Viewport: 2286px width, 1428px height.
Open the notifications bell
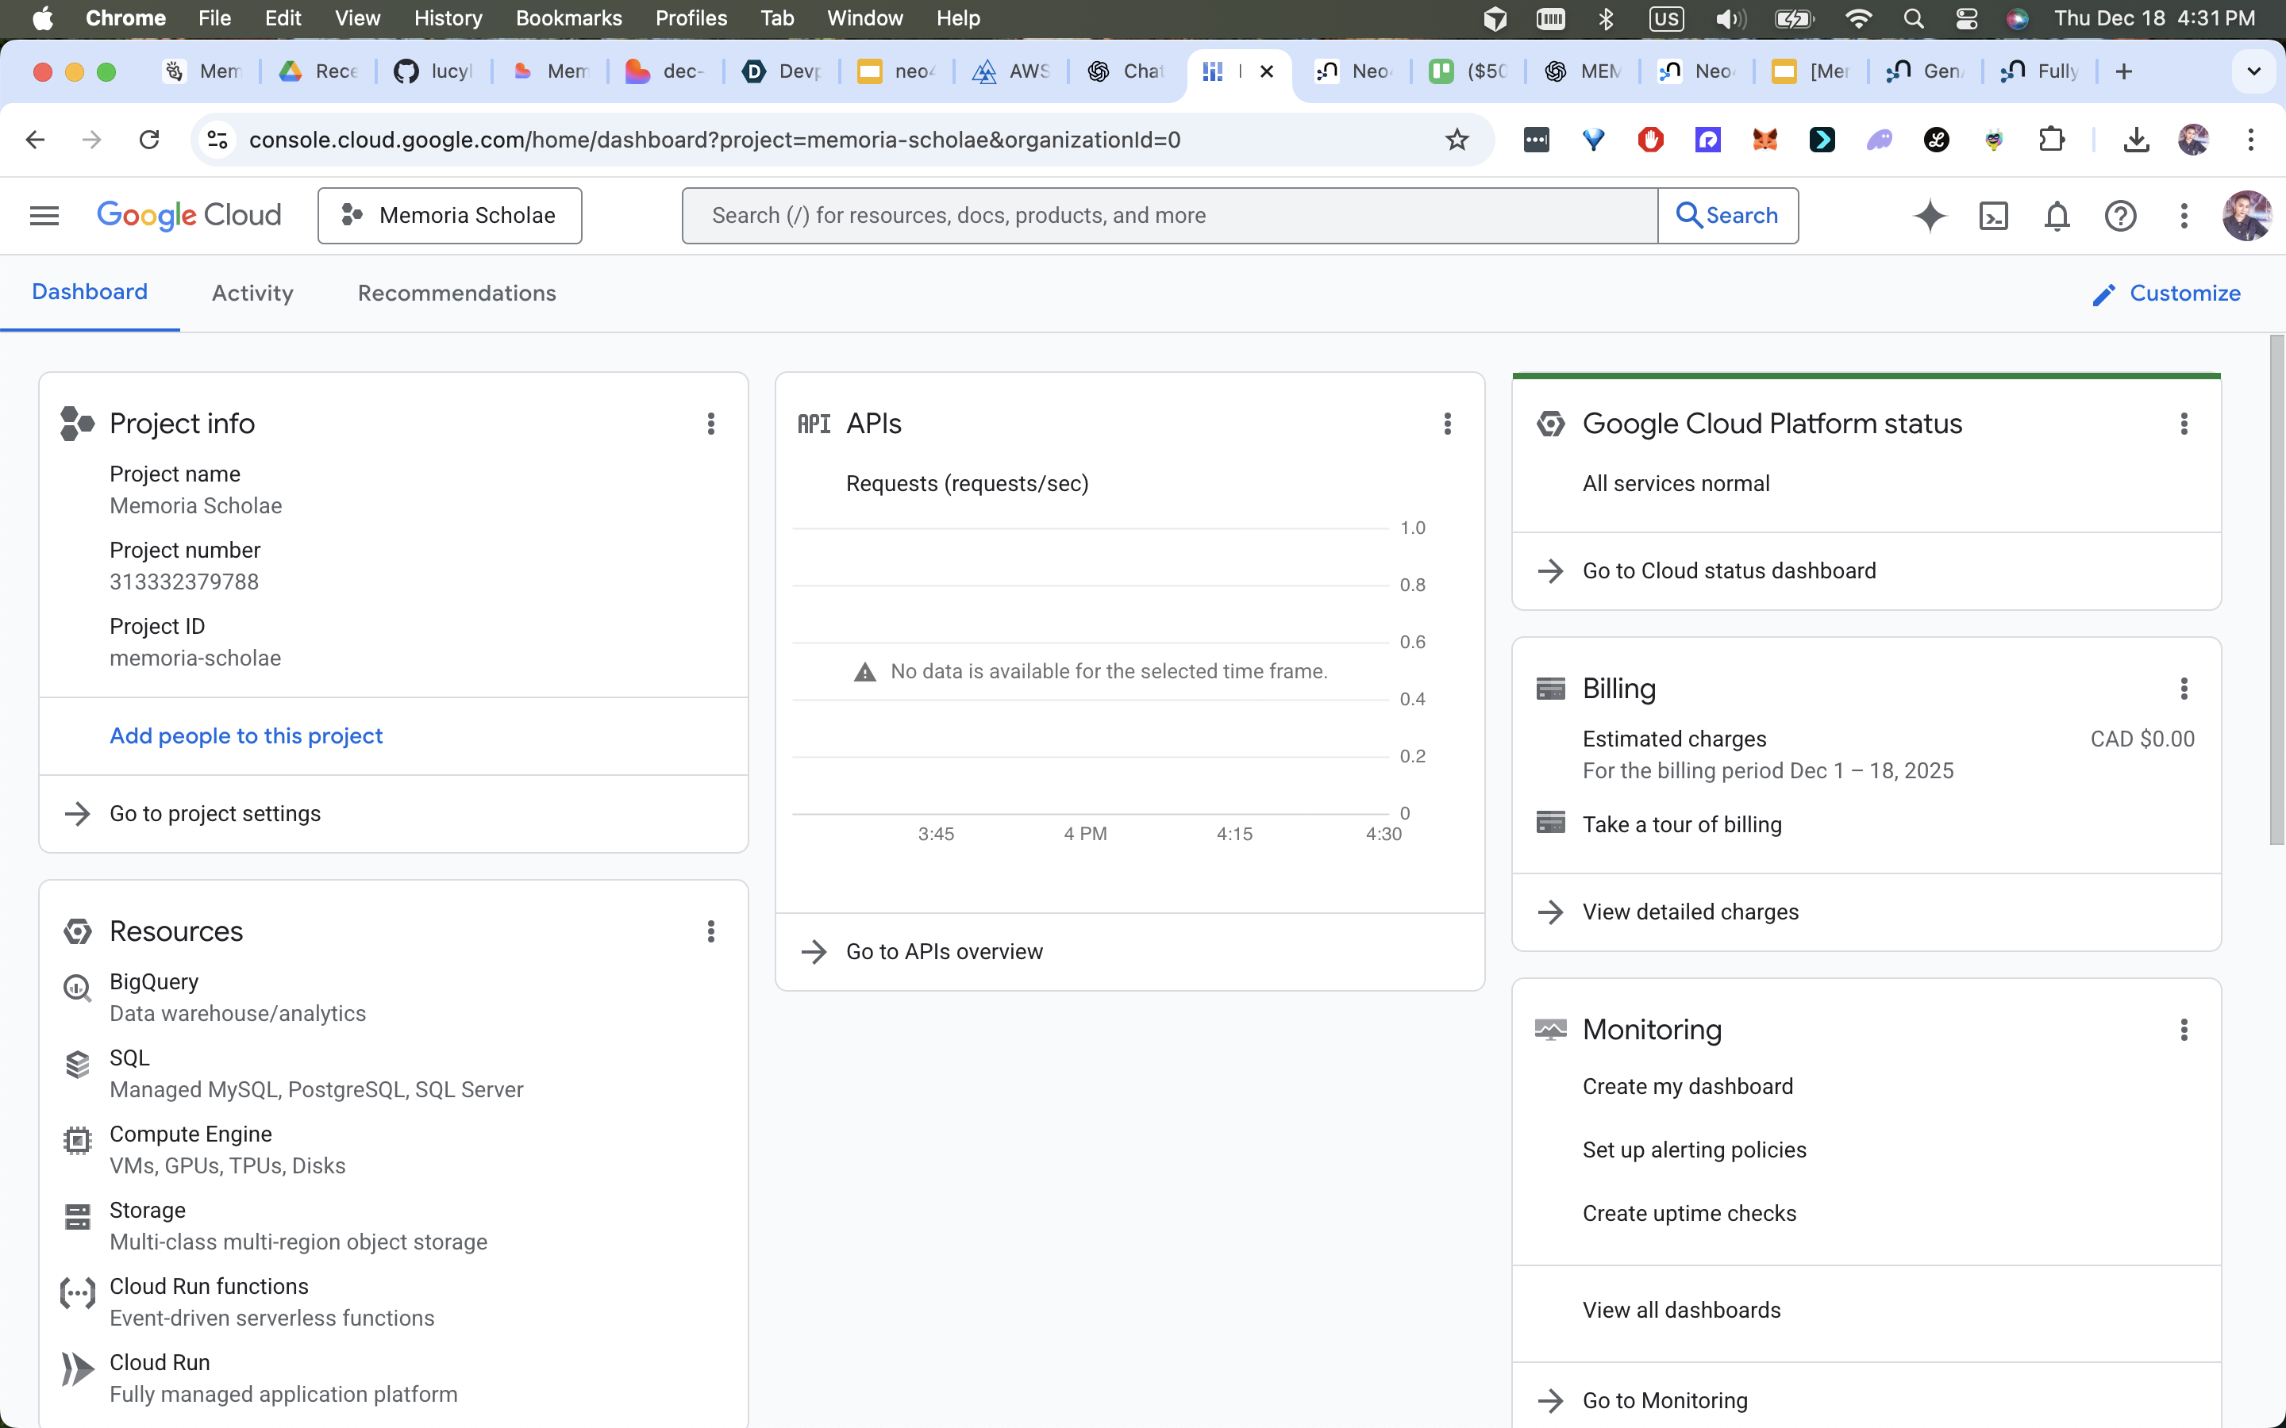click(2057, 215)
